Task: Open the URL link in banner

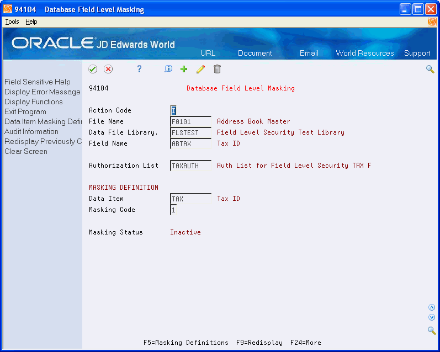Action: pyautogui.click(x=208, y=54)
